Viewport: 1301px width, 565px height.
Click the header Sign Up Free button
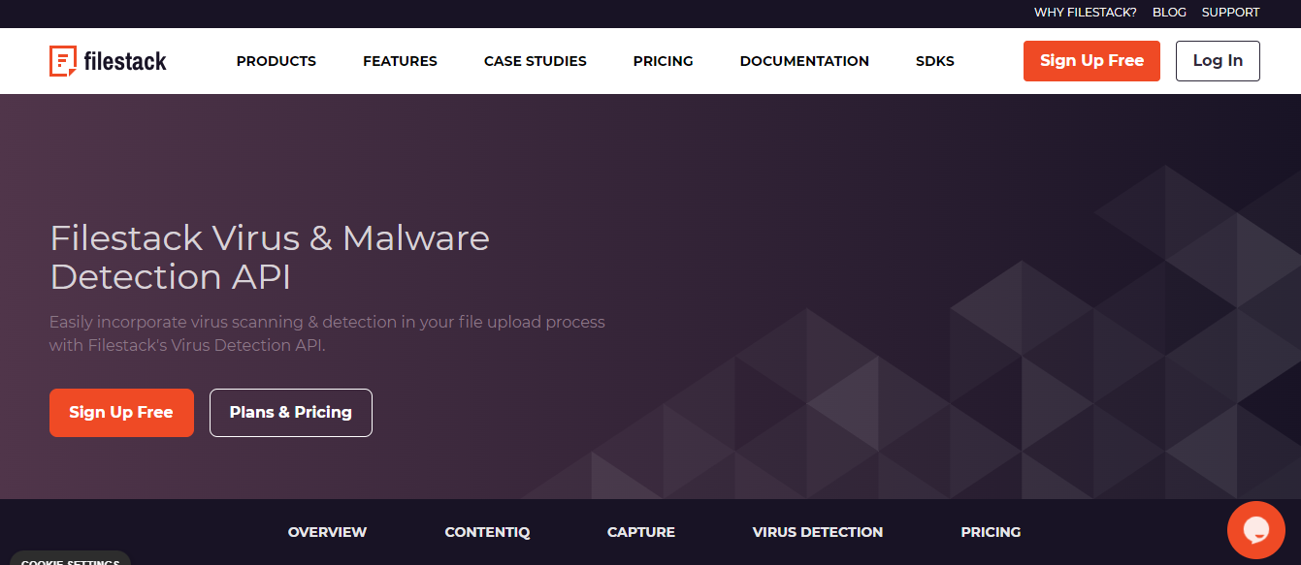(1091, 61)
